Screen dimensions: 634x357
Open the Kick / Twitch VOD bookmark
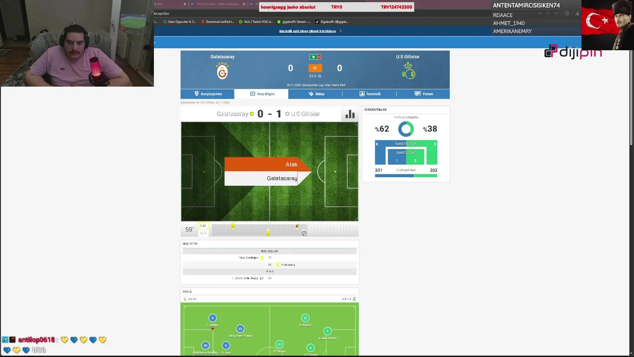click(256, 22)
